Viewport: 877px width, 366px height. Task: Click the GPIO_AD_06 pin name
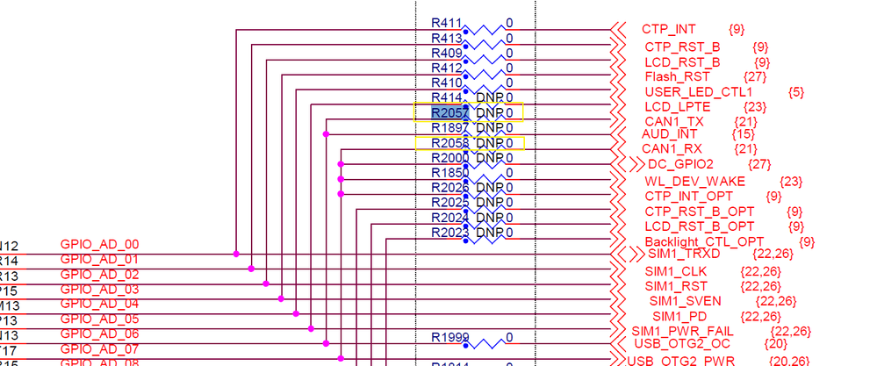(x=99, y=334)
